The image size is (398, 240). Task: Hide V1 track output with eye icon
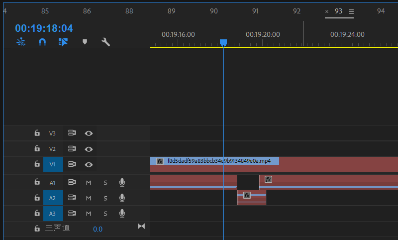click(89, 164)
